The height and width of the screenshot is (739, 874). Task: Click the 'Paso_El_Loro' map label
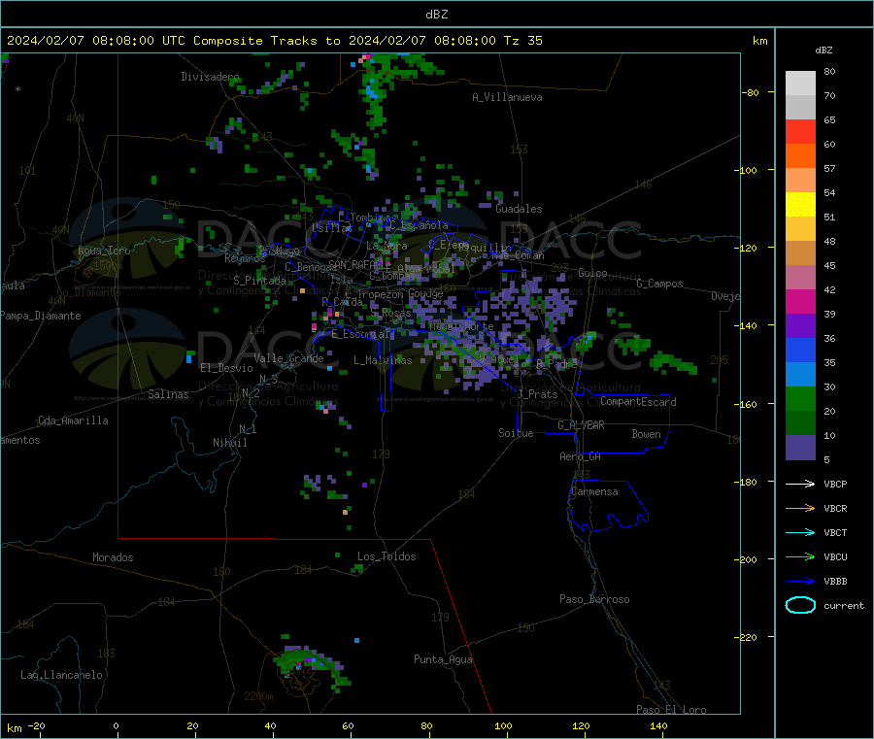[x=671, y=710]
